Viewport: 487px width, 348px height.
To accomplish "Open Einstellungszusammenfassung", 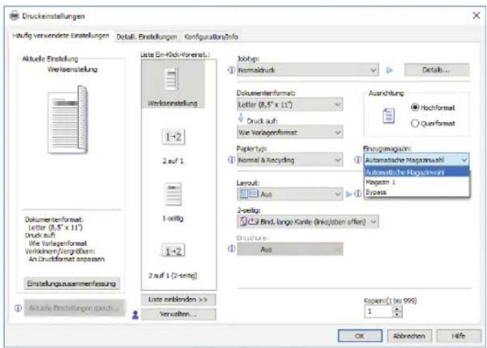I will [x=72, y=284].
